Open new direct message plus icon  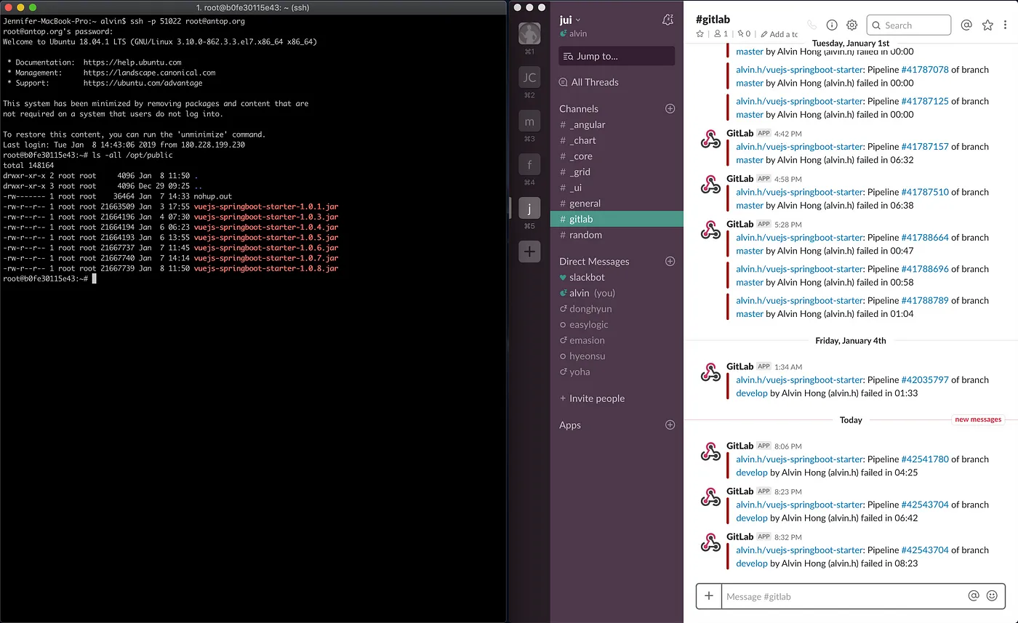click(x=670, y=261)
